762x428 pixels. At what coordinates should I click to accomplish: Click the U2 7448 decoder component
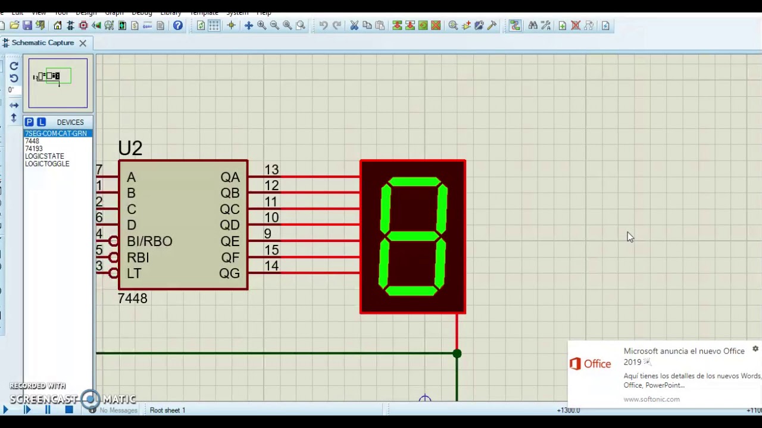click(183, 225)
